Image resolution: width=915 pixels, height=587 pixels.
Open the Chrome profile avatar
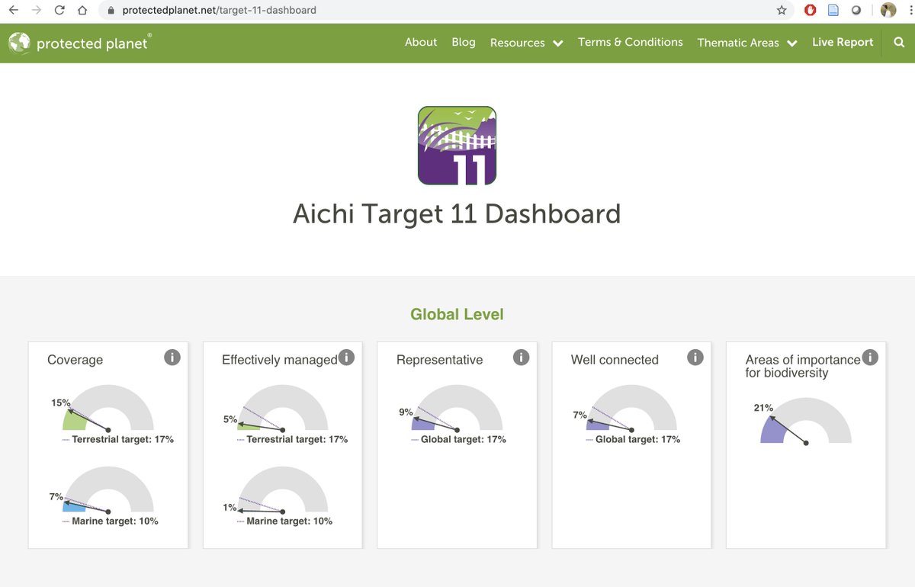888,11
